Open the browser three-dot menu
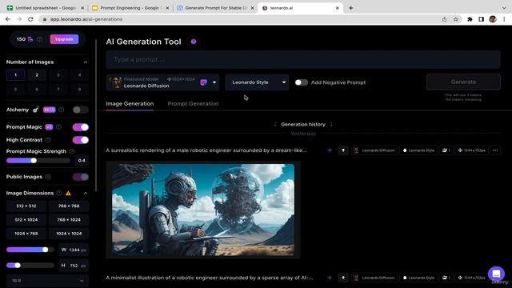Viewport: 512px width, 288px height. click(504, 19)
